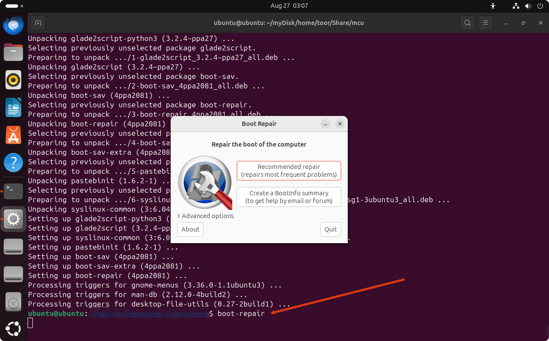The height and width of the screenshot is (341, 549).
Task: Click 'Processing triggers for desktop-file-utils' line
Action: tap(159, 304)
